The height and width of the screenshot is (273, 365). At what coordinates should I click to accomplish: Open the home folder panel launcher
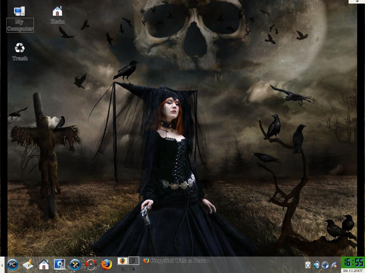pyautogui.click(x=44, y=265)
